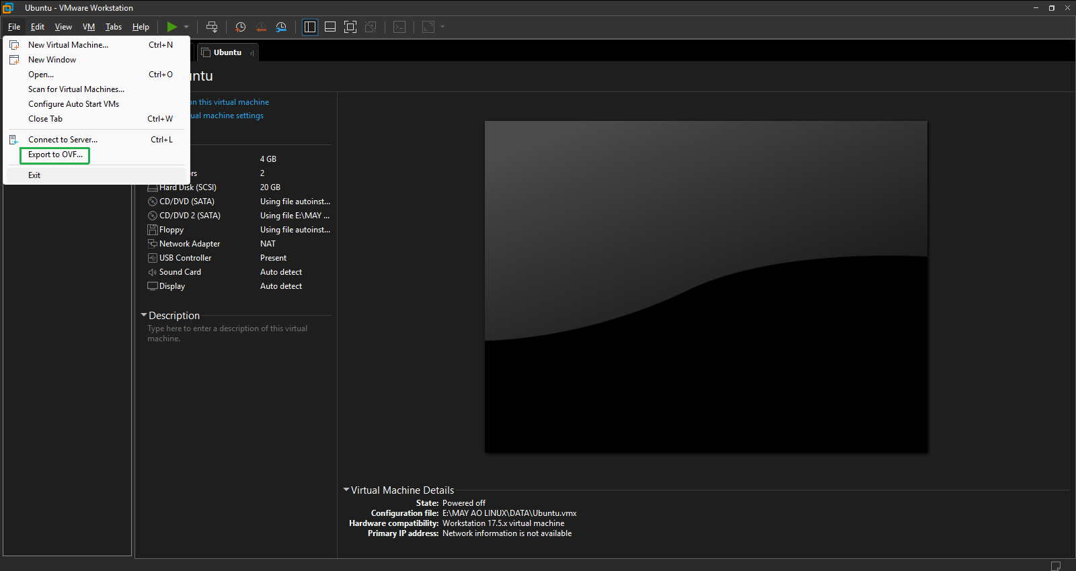1076x571 pixels.
Task: Click the VMware Workstation title bar logo
Action: pos(8,8)
